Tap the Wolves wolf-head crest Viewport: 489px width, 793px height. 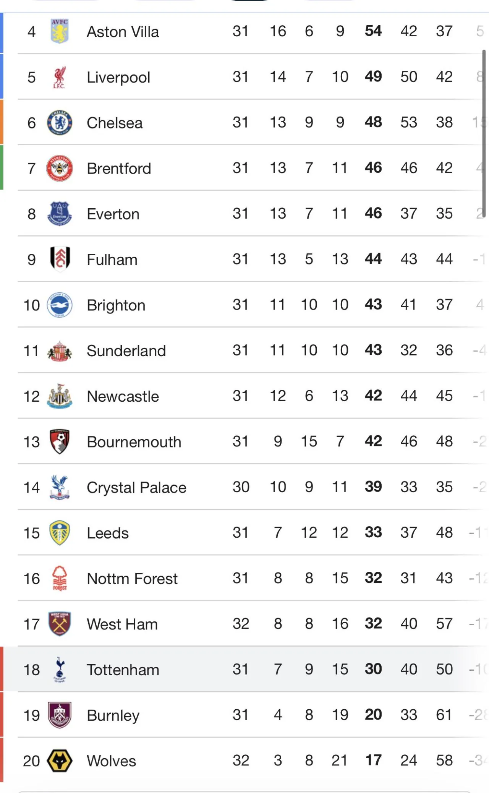coord(60,761)
